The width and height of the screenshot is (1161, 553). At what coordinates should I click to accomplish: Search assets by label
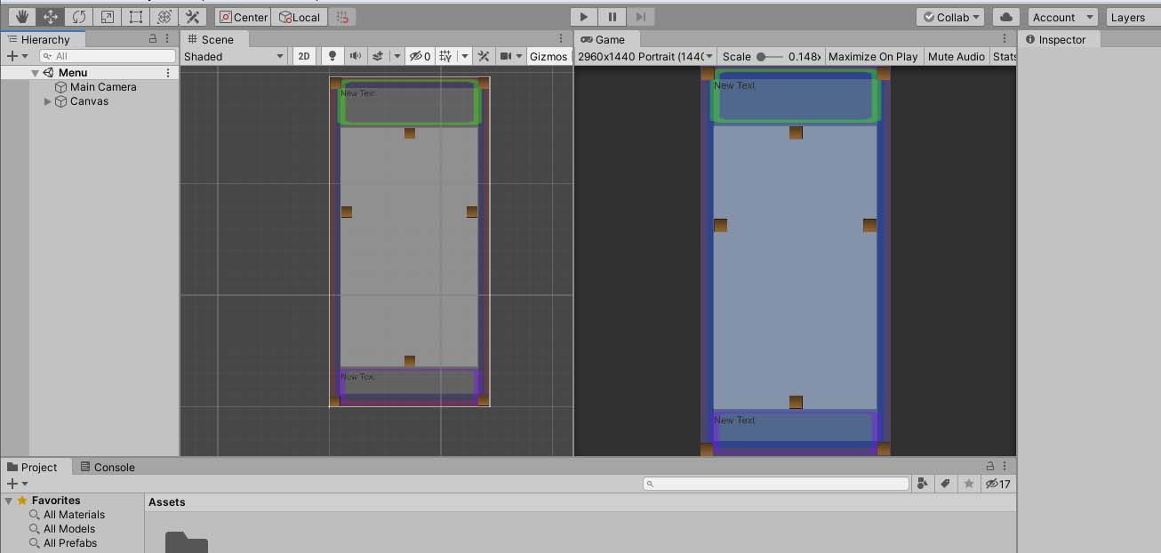[x=946, y=484]
